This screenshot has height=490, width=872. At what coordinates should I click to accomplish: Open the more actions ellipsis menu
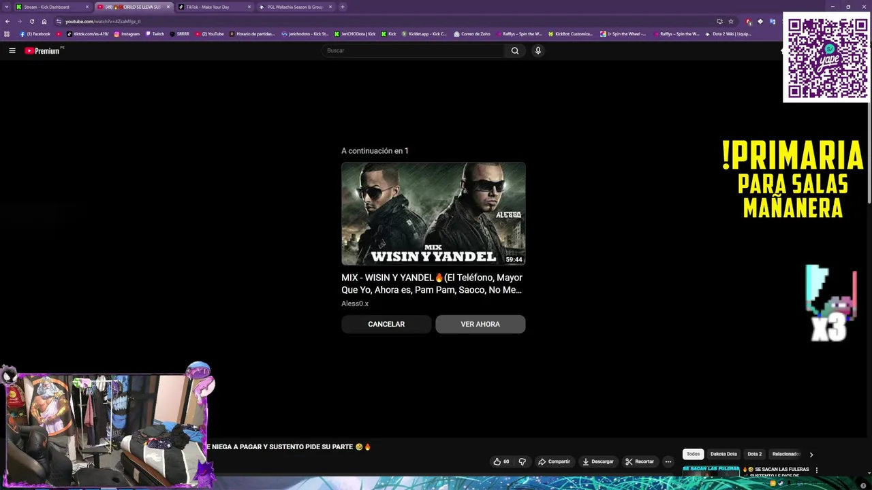pos(668,461)
